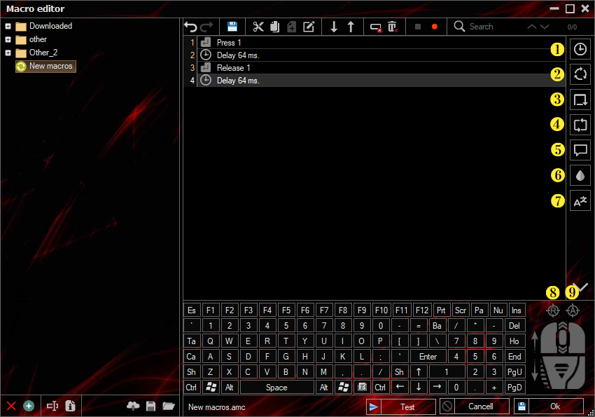Screen dimensions: 595x417
Task: Click the F5 key on virtual keyboard
Action: point(286,310)
